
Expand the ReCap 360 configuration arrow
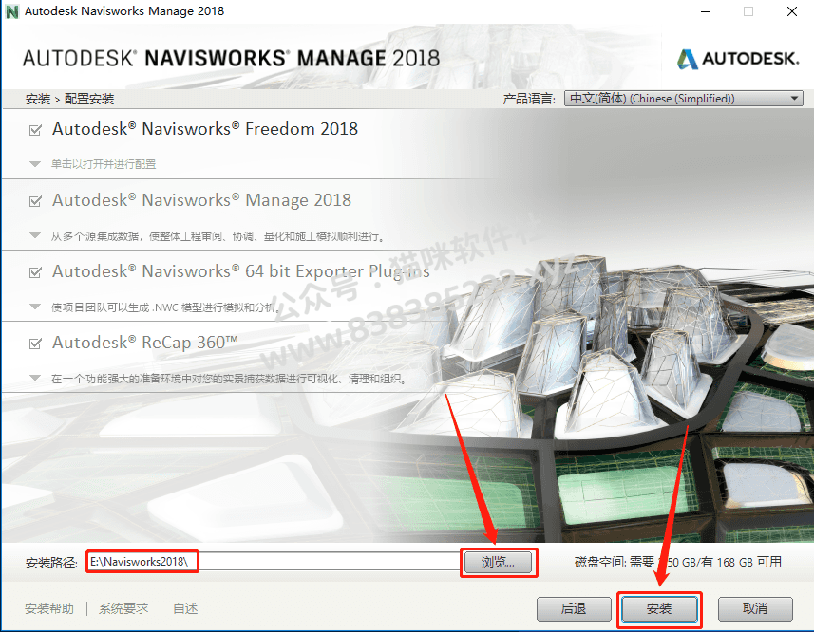coord(35,378)
